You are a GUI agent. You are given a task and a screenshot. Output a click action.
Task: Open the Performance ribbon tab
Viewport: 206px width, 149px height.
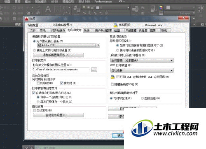click(103, 2)
